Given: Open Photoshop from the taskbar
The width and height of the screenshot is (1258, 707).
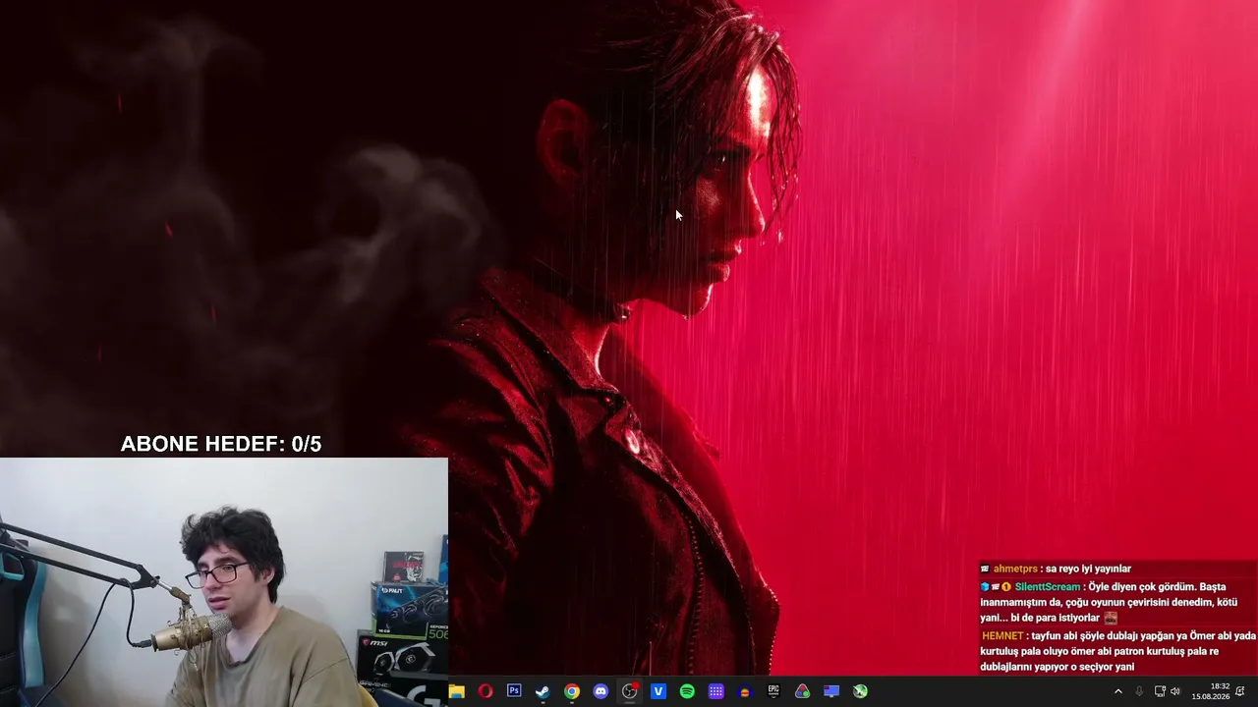Looking at the screenshot, I should pos(514,691).
